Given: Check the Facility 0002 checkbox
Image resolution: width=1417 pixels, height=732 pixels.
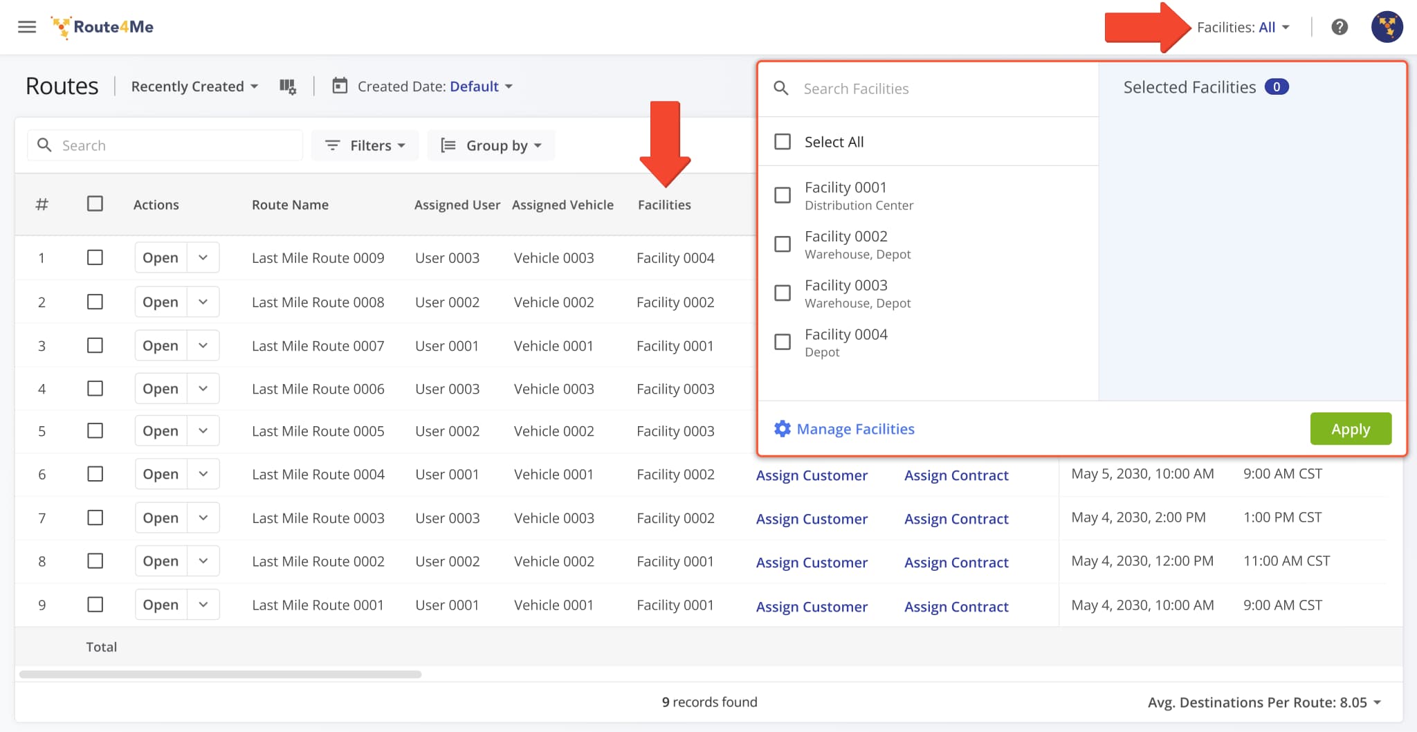Looking at the screenshot, I should tap(783, 244).
